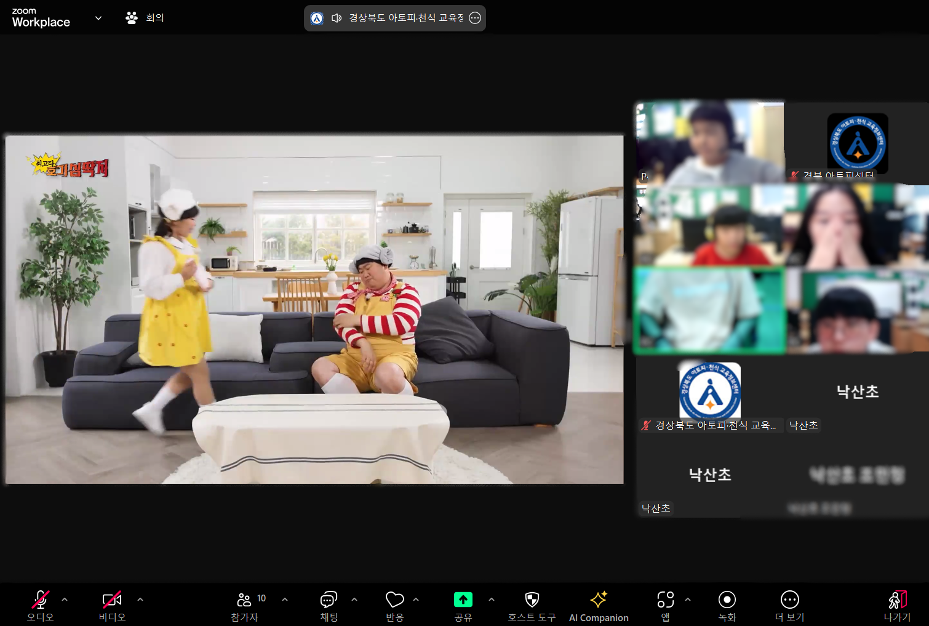Click sharer name 경상북도 아토피·천식 in banner
929x626 pixels.
point(406,18)
